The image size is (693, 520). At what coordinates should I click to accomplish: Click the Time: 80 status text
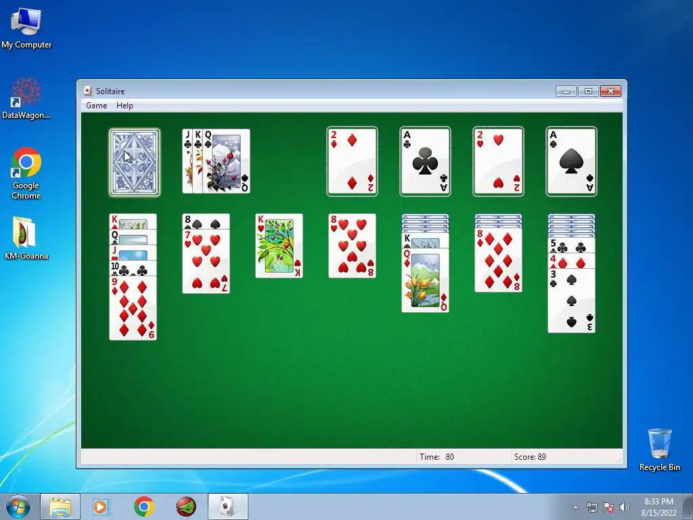coord(437,457)
